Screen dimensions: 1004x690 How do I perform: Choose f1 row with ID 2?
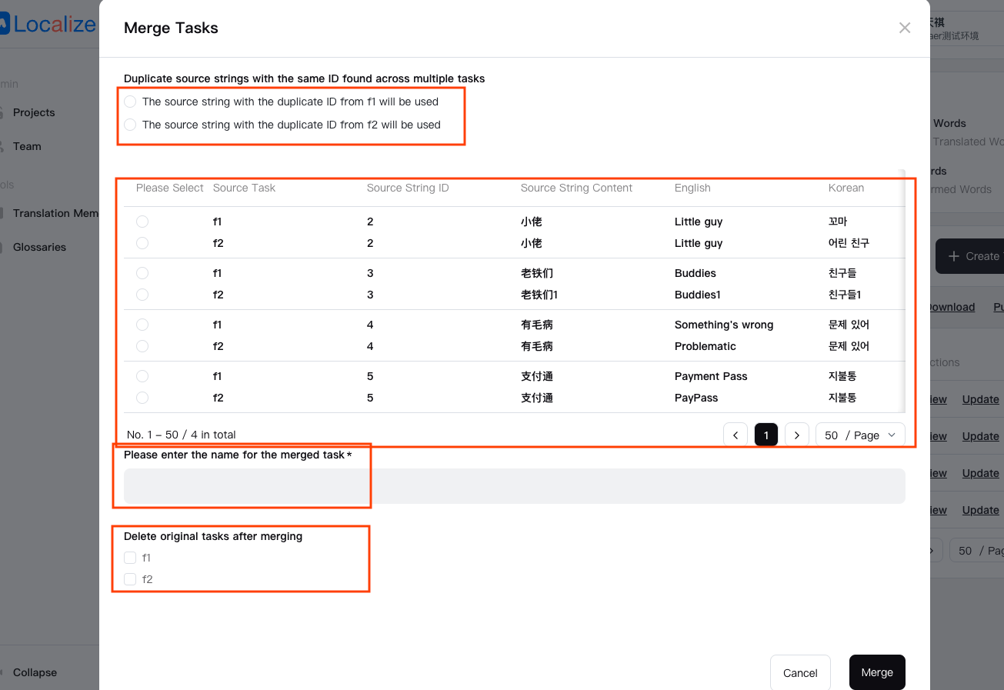pyautogui.click(x=142, y=222)
